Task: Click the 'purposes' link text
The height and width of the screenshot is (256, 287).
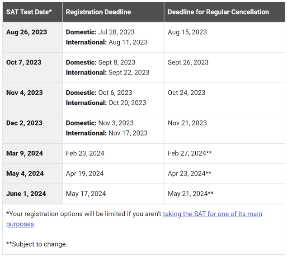Action: (20, 224)
